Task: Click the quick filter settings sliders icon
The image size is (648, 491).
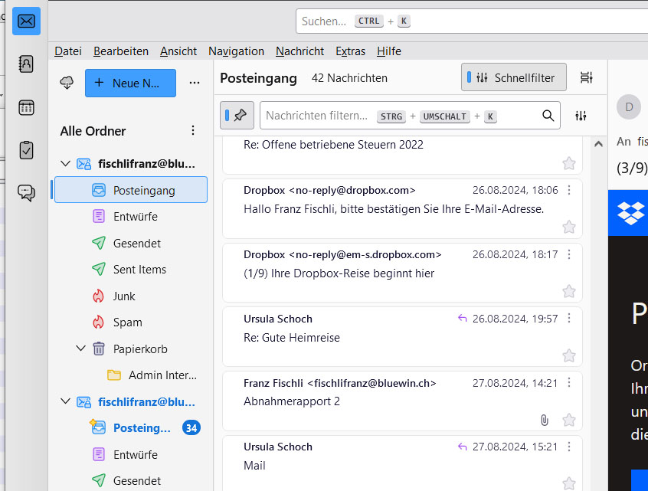Action: pyautogui.click(x=581, y=116)
